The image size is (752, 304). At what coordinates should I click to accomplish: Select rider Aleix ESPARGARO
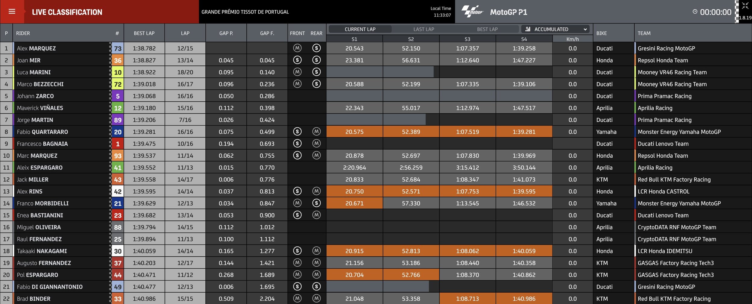click(x=40, y=168)
